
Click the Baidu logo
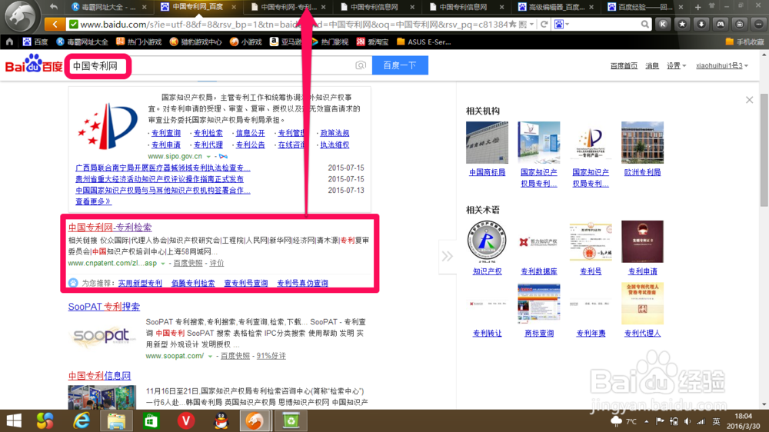click(34, 65)
